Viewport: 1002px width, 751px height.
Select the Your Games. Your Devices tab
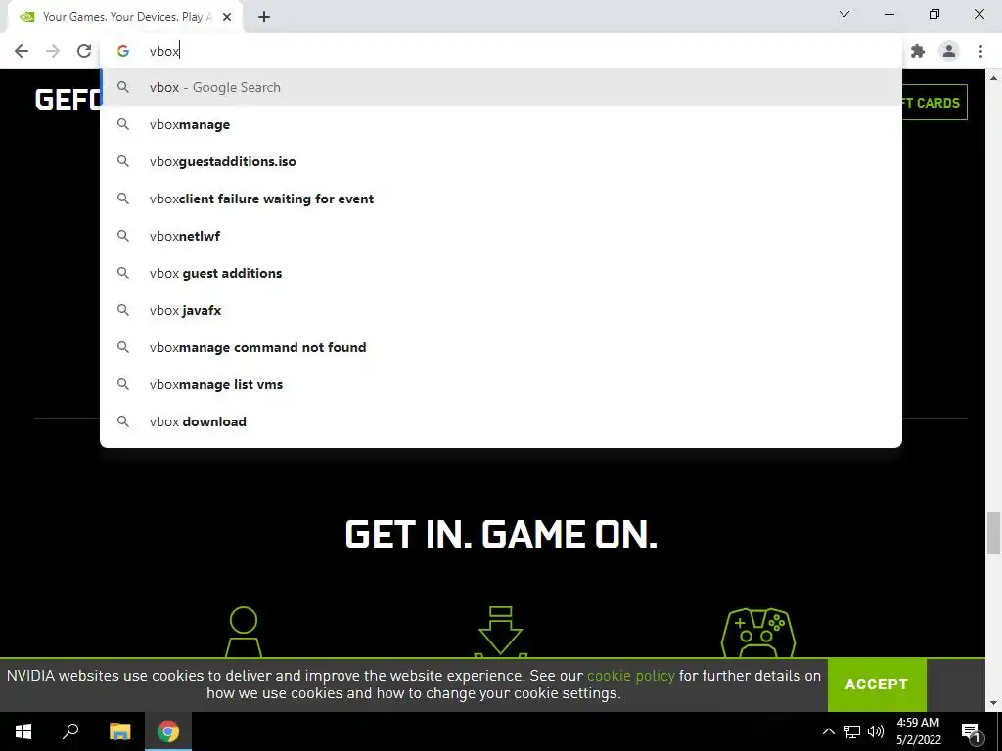(x=124, y=17)
